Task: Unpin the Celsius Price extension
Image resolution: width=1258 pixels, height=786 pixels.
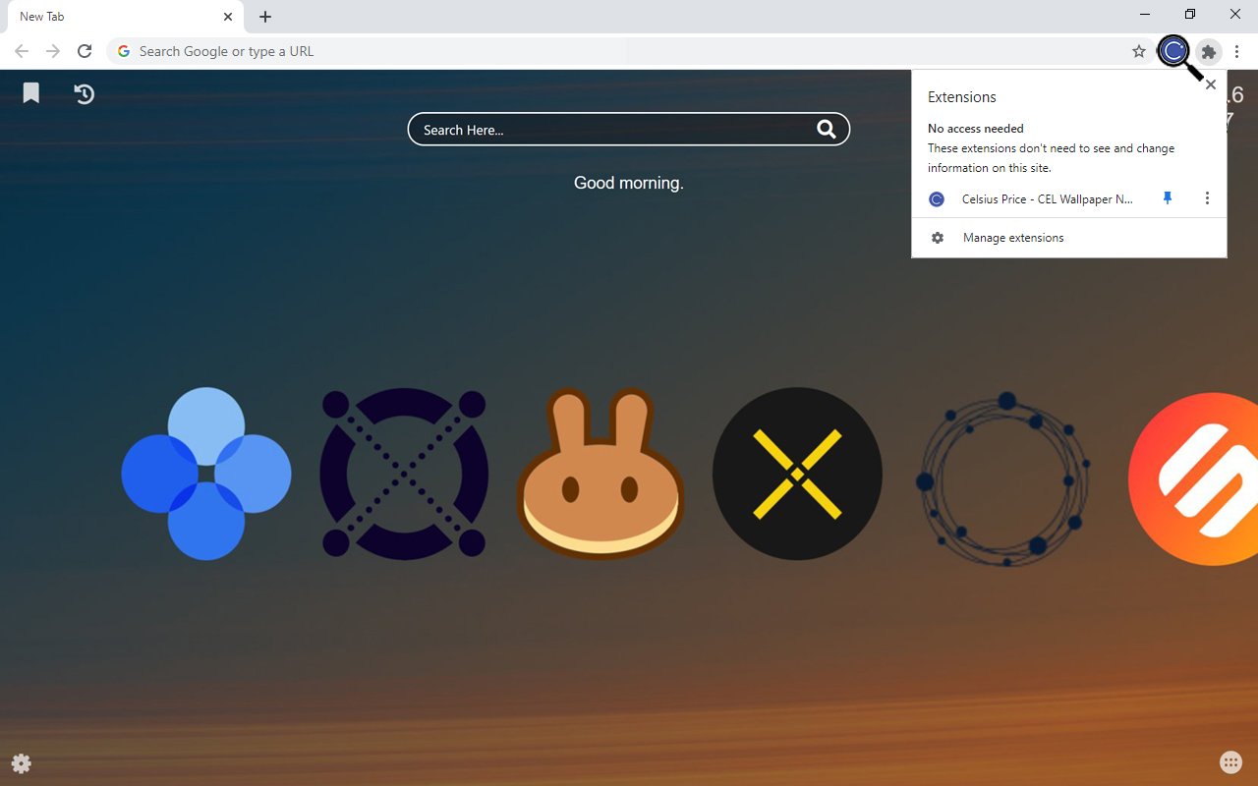Action: (1168, 198)
